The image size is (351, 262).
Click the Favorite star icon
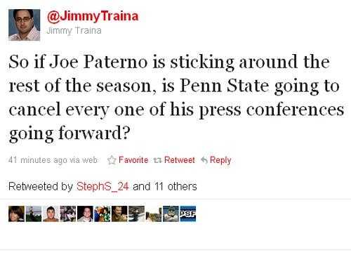[x=112, y=160]
